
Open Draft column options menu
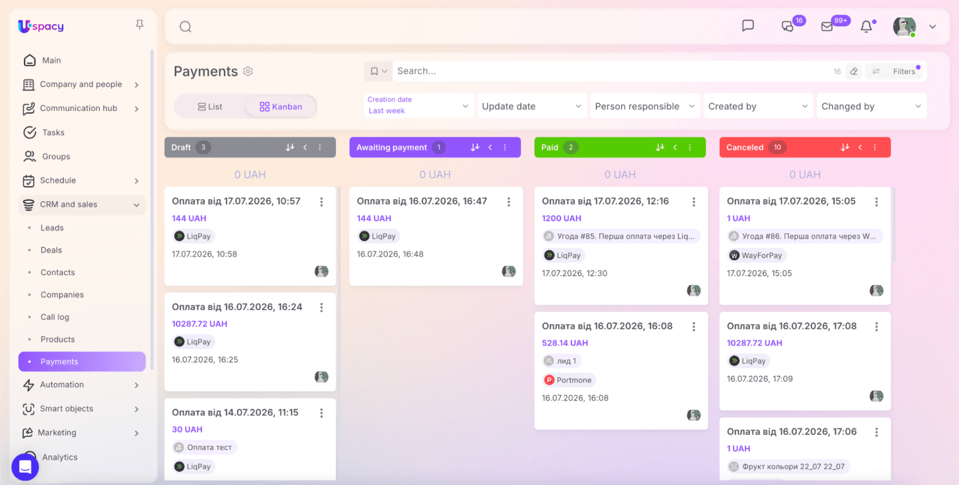pyautogui.click(x=320, y=147)
